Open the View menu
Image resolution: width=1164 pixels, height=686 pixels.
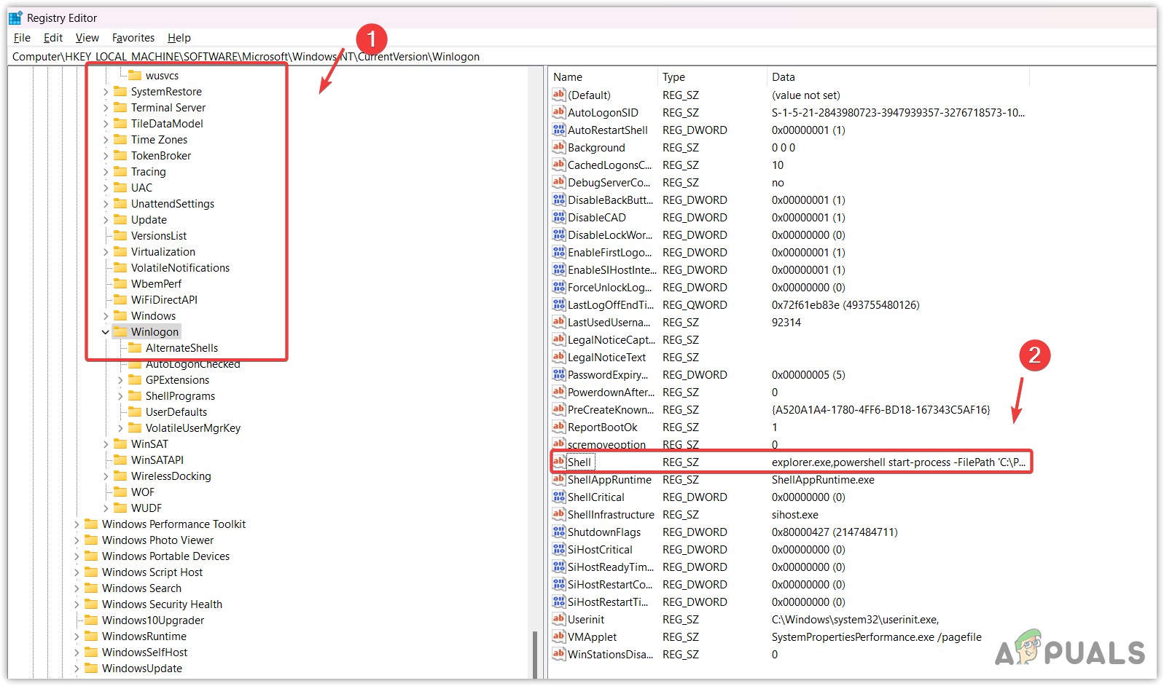[87, 38]
